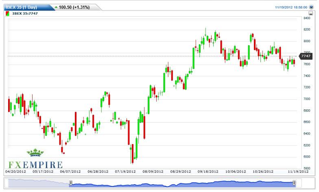Click the 08/09/2012 date label
The width and height of the screenshot is (319, 192).
(x=153, y=171)
